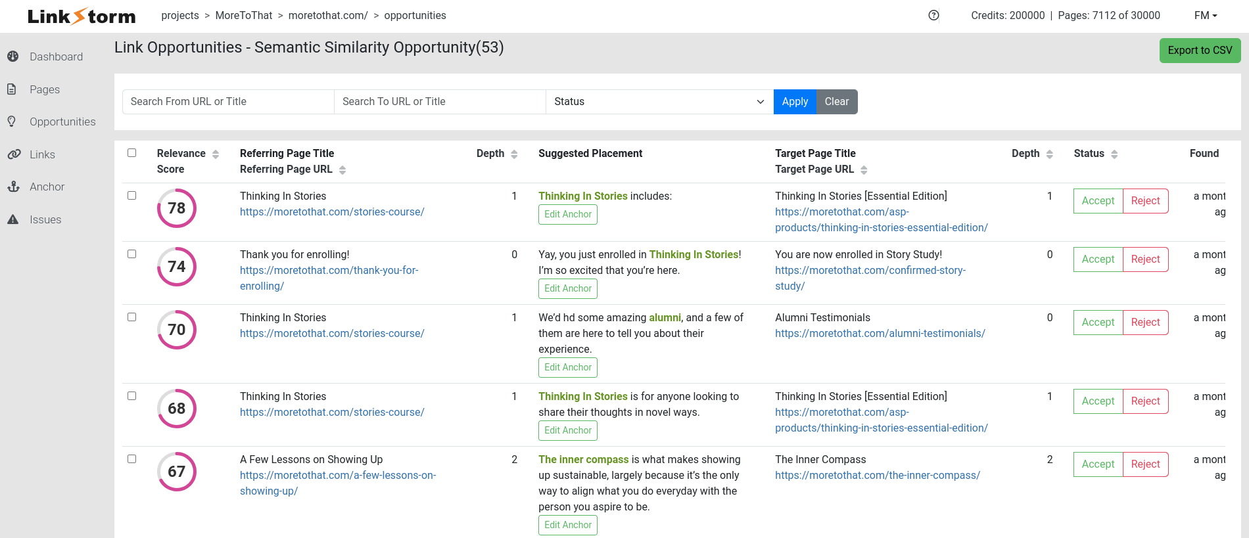This screenshot has height=538, width=1249.
Task: Edit Anchor for 'Thinking In Stories includes:'
Action: pos(568,215)
